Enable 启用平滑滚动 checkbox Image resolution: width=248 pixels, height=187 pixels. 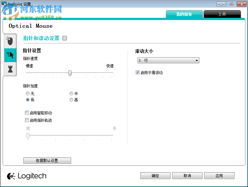click(x=138, y=72)
